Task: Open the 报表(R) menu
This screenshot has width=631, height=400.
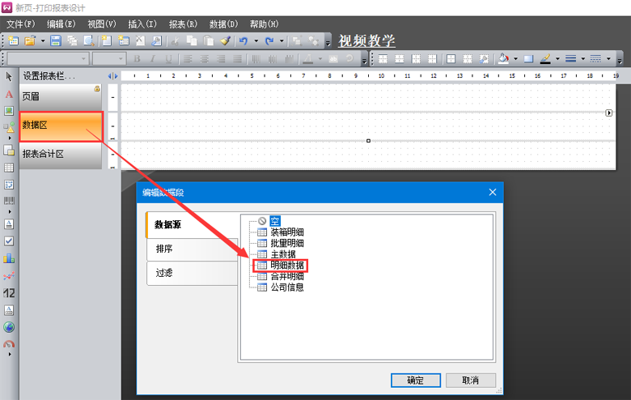Action: (x=182, y=24)
